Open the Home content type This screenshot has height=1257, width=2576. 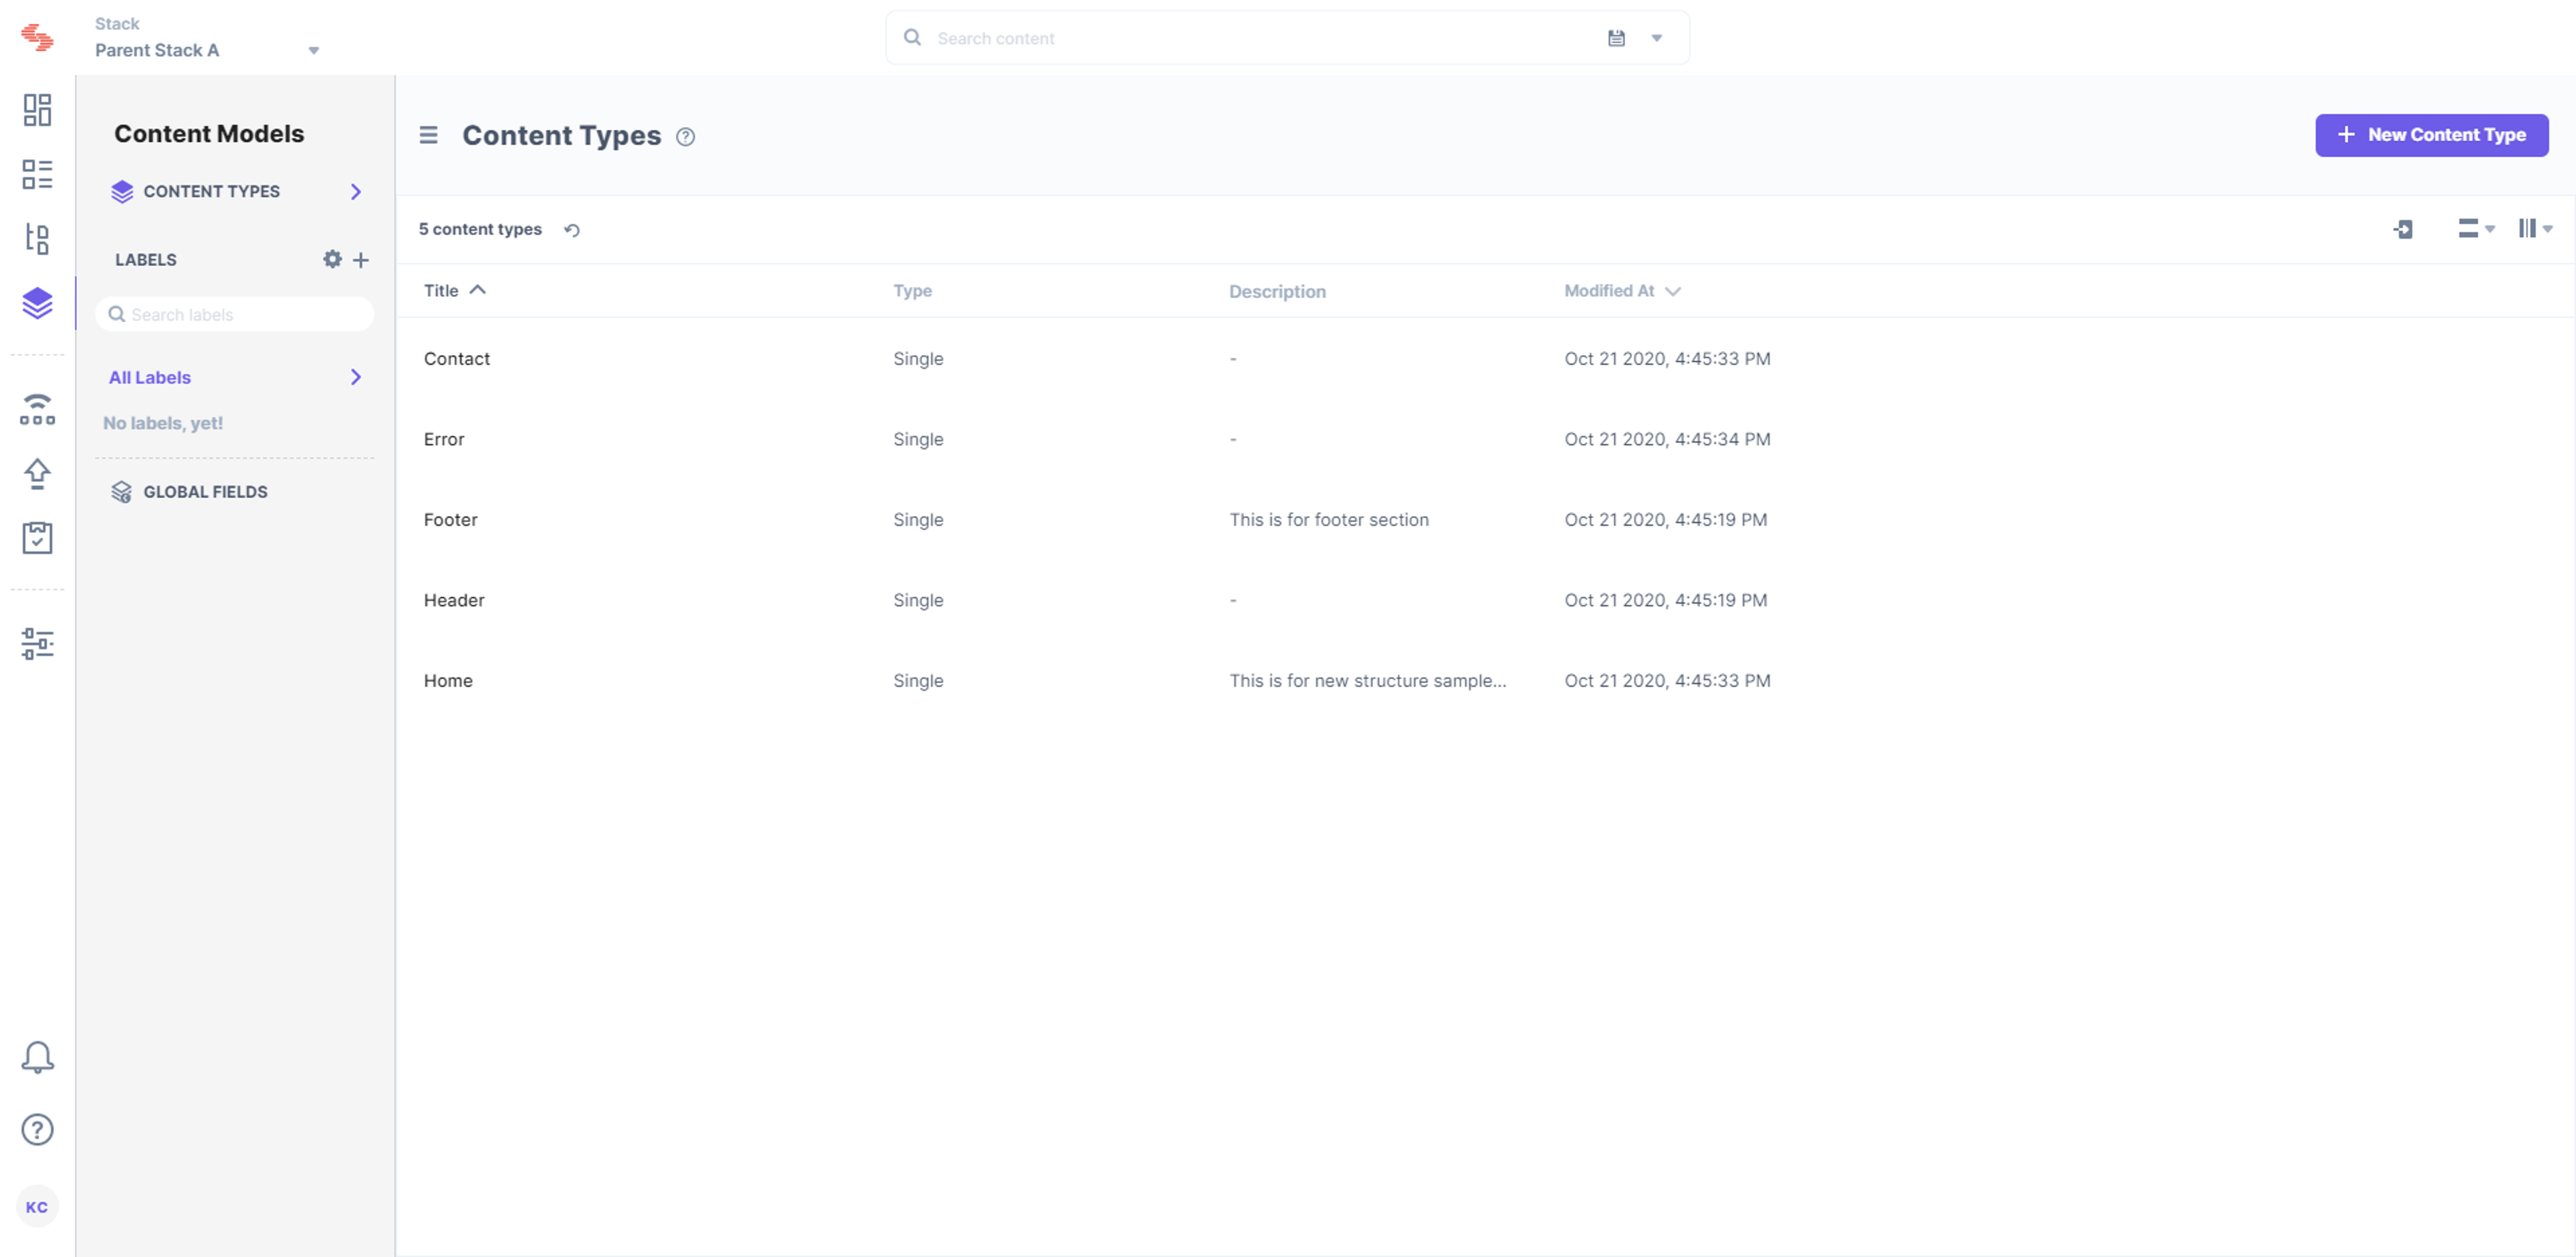coord(448,680)
